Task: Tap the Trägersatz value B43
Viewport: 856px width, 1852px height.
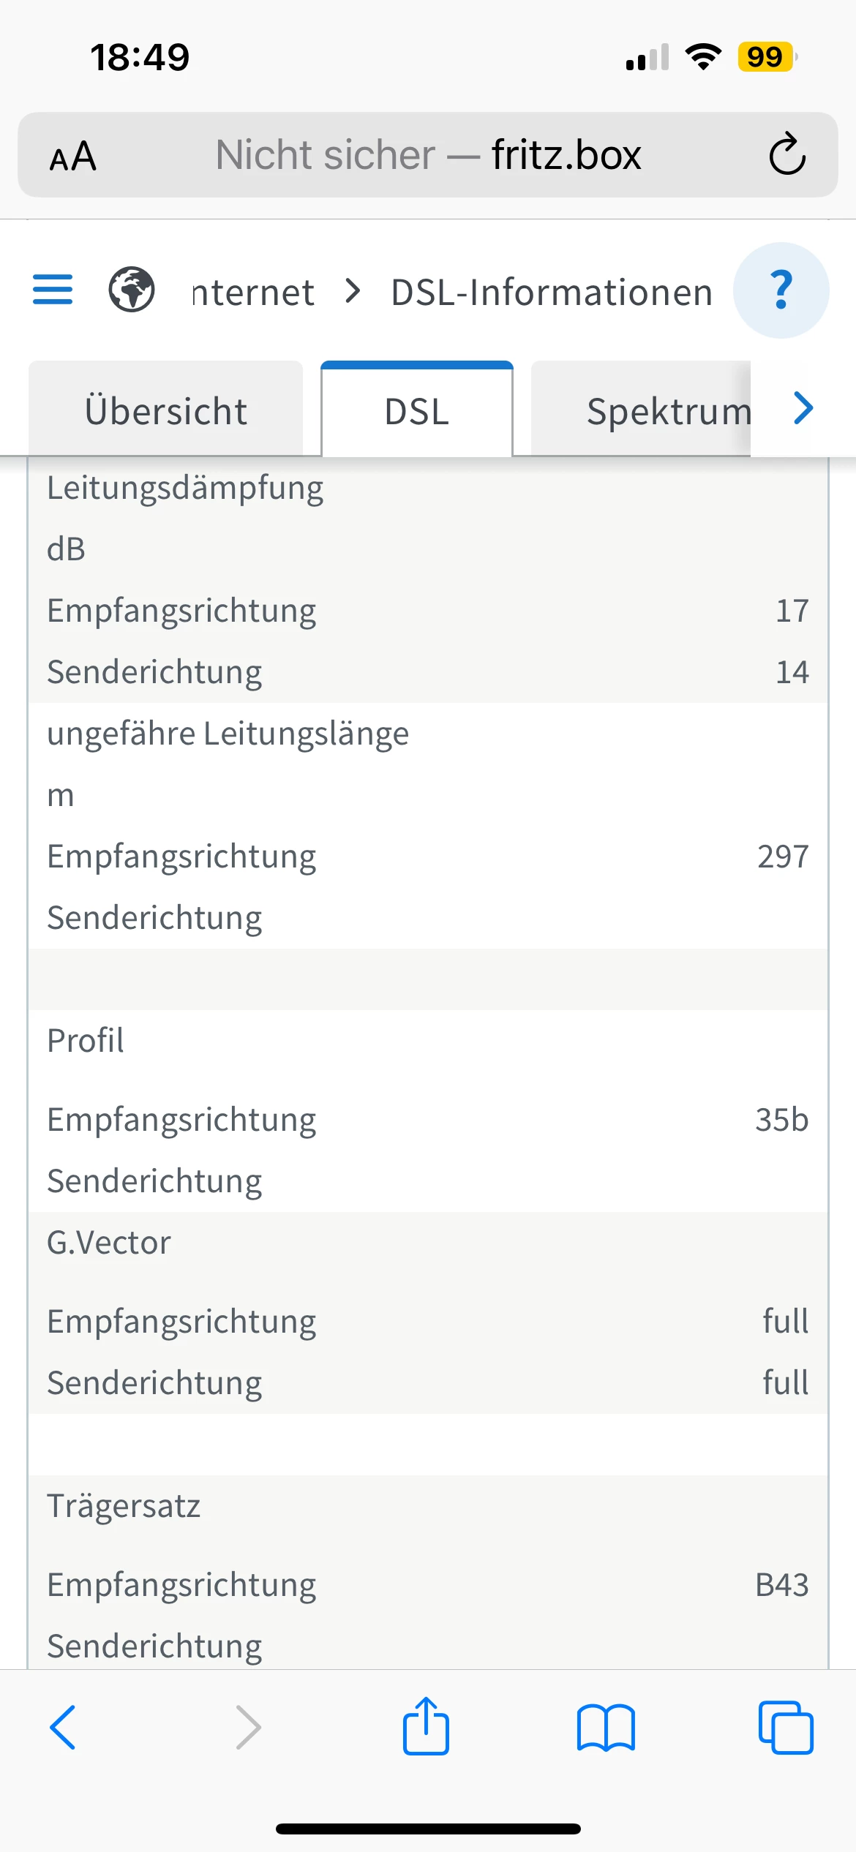Action: (x=781, y=1585)
